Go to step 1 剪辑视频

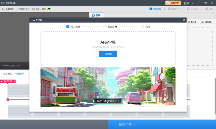(155, 9)
